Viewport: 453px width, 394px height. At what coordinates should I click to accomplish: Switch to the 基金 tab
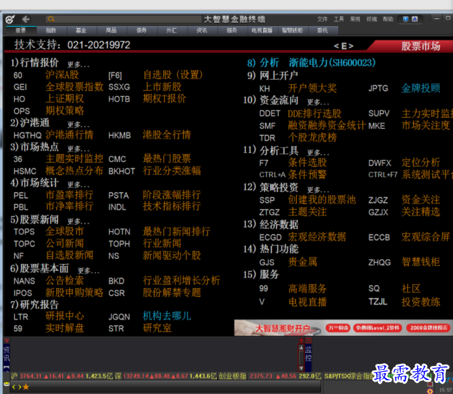(81, 30)
